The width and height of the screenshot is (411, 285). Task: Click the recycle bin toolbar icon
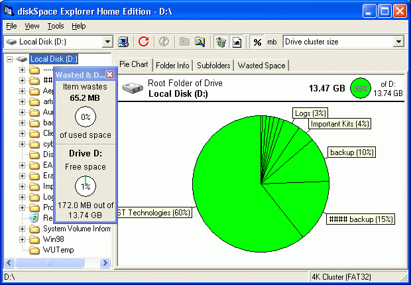click(x=221, y=42)
